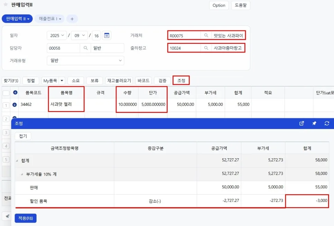Viewport: 334px width, 226px height.
Task: Open the year dropdown showing 2025
Action: pos(57,36)
